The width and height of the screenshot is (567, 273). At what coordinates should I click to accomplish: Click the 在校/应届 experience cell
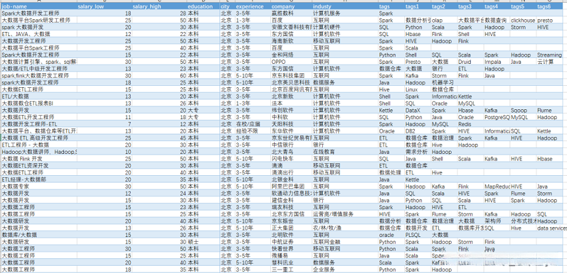[x=252, y=125]
